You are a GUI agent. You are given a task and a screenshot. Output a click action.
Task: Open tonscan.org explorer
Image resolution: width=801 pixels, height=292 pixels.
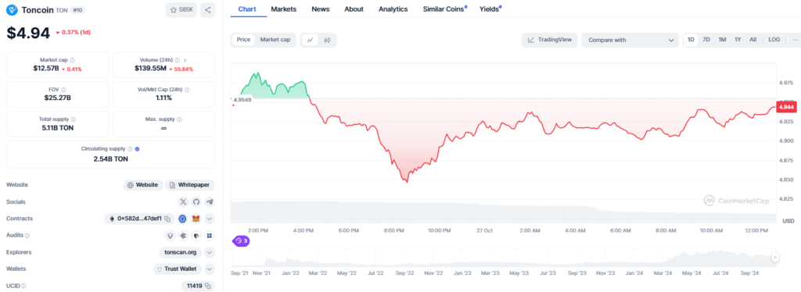click(x=181, y=252)
